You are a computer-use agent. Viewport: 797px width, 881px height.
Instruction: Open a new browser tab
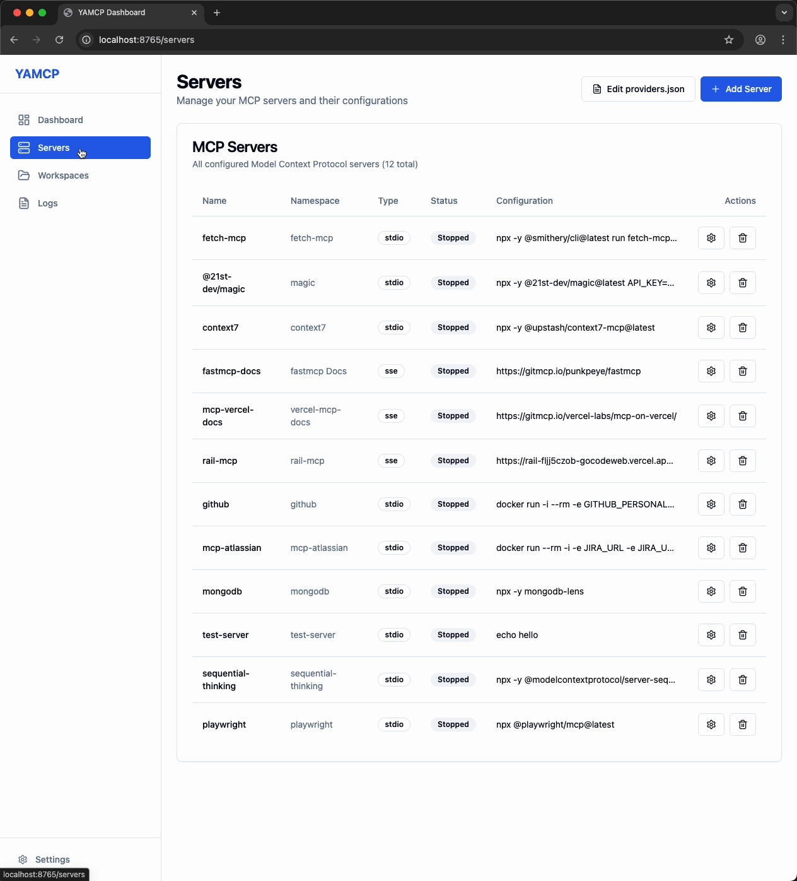(x=217, y=13)
